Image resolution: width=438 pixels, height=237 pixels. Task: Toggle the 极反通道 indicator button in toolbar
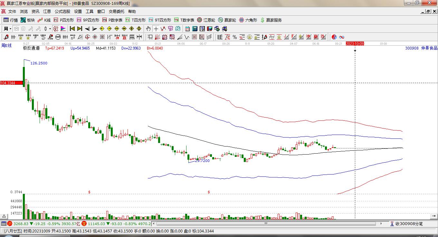click(x=56, y=29)
